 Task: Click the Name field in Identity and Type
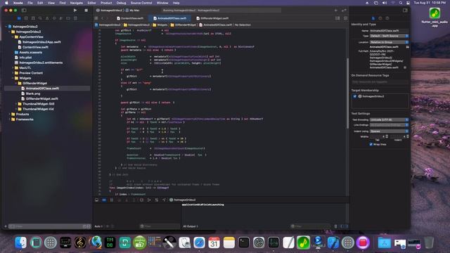coord(389,31)
